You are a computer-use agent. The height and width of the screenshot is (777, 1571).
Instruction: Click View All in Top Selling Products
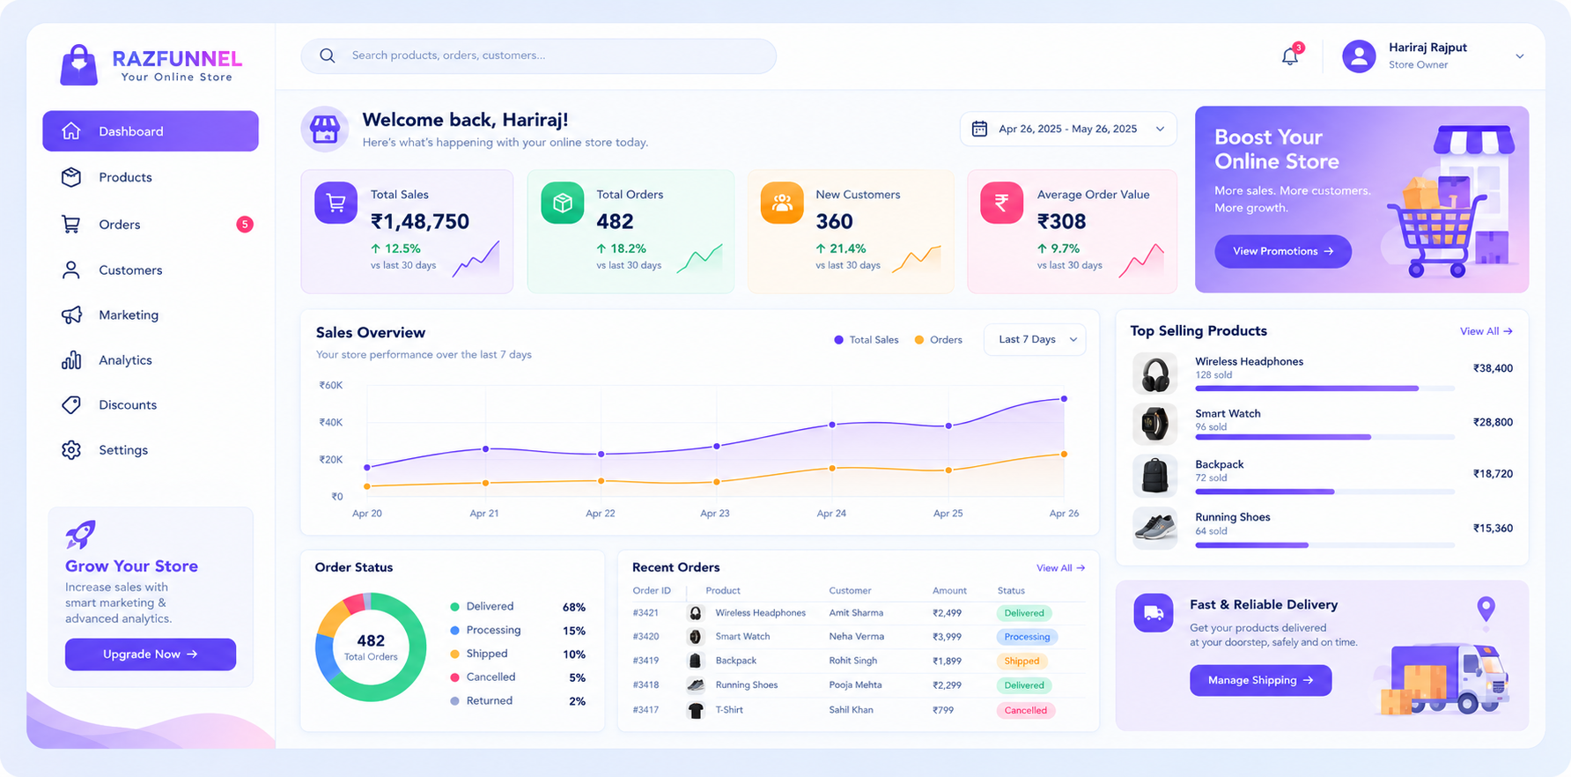pyautogui.click(x=1486, y=331)
